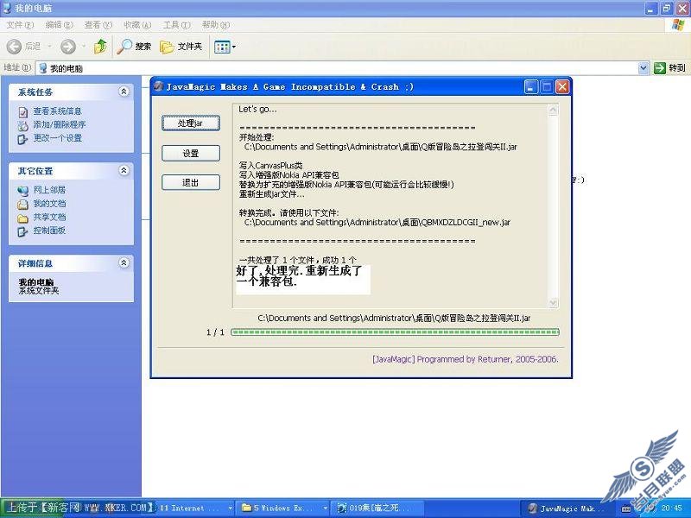Click the 共享文档 folder icon
691x518 pixels.
(23, 218)
